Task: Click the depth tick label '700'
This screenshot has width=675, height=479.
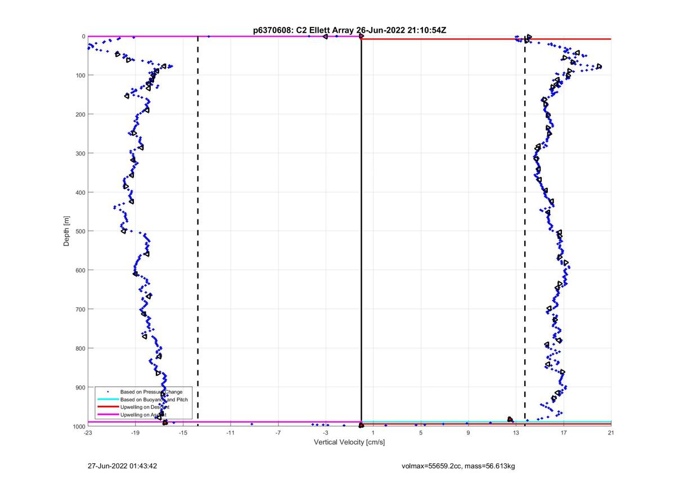Action: coord(80,309)
